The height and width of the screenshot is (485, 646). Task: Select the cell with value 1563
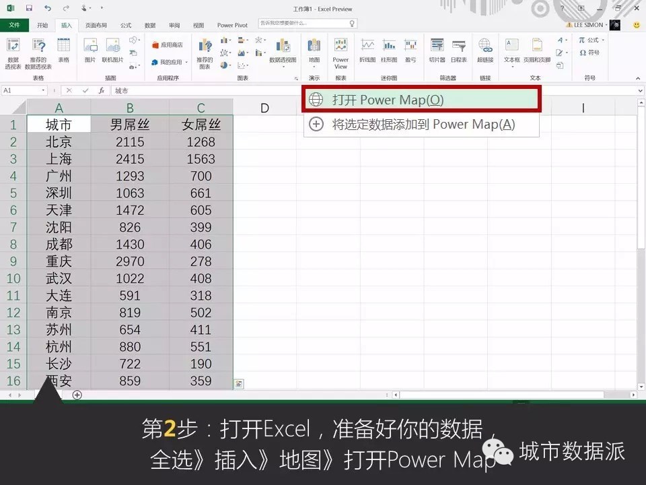201,159
